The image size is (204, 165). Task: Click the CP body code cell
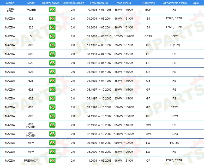click(x=148, y=161)
